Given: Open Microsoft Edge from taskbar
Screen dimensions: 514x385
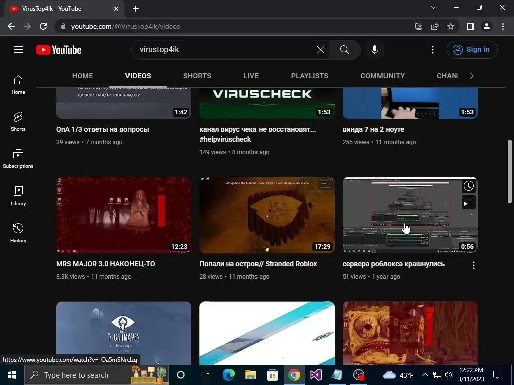Looking at the screenshot, I should [229, 375].
